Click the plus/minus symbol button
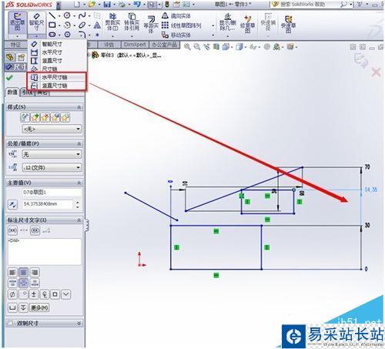Image resolution: width=385 pixels, height=349 pixels. pos(34,294)
